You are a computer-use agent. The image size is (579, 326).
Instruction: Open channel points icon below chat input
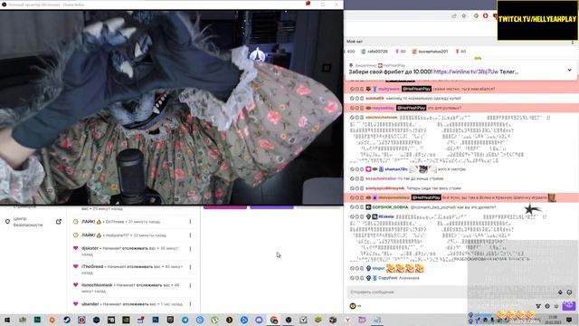click(x=353, y=306)
